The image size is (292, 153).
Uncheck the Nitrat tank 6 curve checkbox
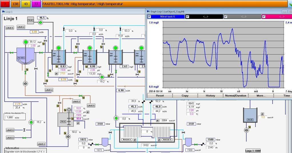(149, 17)
